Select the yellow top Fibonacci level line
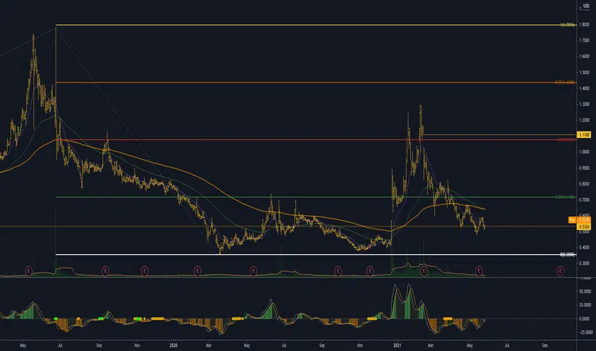596x351 pixels. (315, 25)
